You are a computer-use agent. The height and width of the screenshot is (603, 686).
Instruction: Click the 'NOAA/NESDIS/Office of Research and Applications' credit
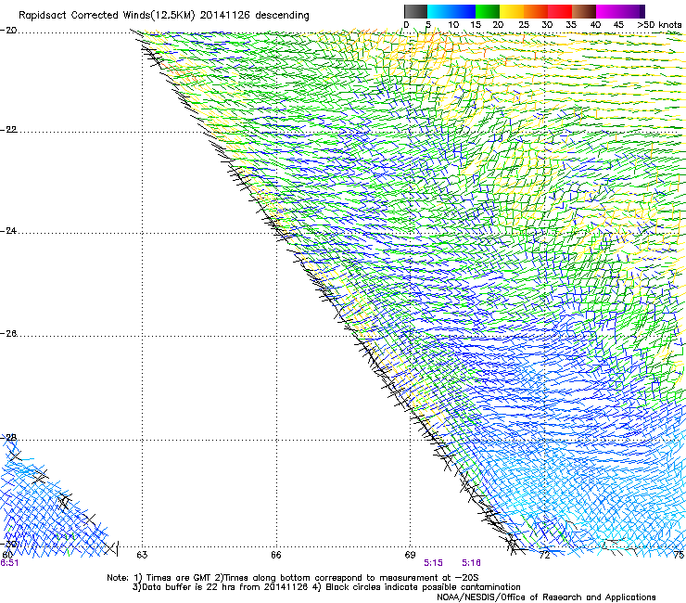point(546,597)
